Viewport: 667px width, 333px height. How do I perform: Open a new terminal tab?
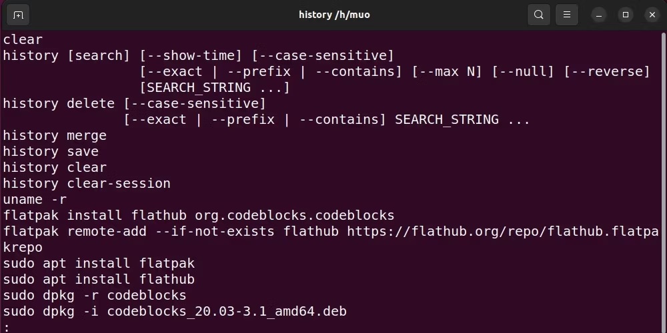click(x=18, y=15)
